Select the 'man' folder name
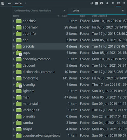The width and height of the screenshot is (127, 140). click(26, 97)
